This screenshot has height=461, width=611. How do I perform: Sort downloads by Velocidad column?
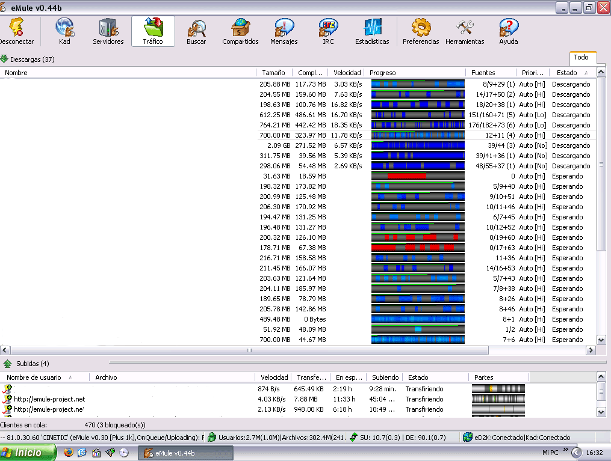[x=346, y=73]
